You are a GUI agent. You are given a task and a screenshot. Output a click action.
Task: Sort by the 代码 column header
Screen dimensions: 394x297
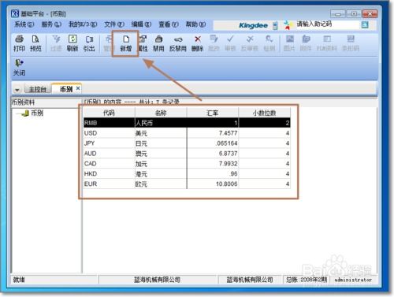click(x=109, y=113)
